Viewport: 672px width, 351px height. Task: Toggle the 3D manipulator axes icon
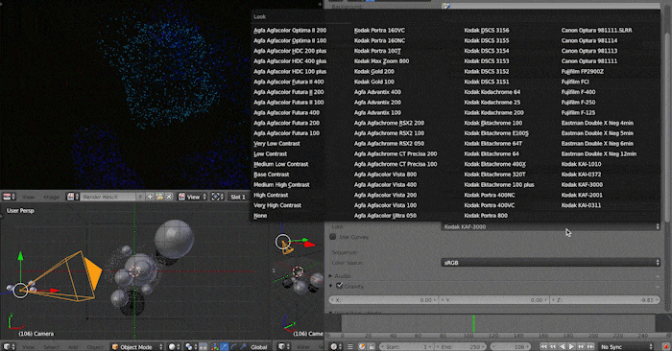pos(215,347)
